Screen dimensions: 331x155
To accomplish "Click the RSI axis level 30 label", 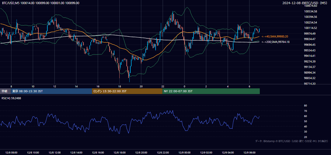I will click(x=305, y=132).
